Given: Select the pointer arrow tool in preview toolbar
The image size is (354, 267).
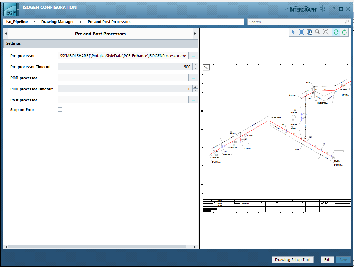Looking at the screenshot, I should click(x=293, y=32).
